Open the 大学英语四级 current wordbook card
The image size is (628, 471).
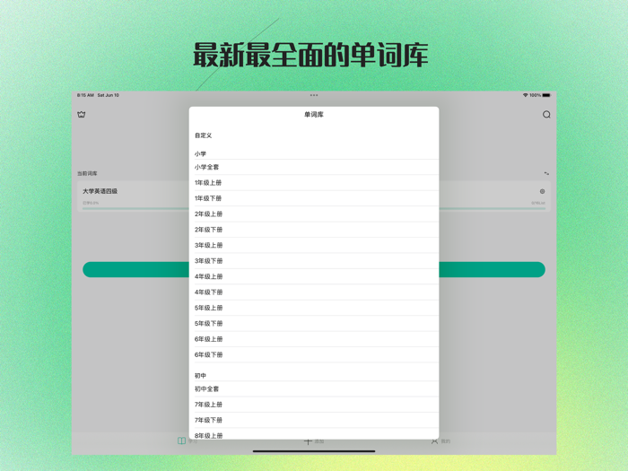point(133,196)
